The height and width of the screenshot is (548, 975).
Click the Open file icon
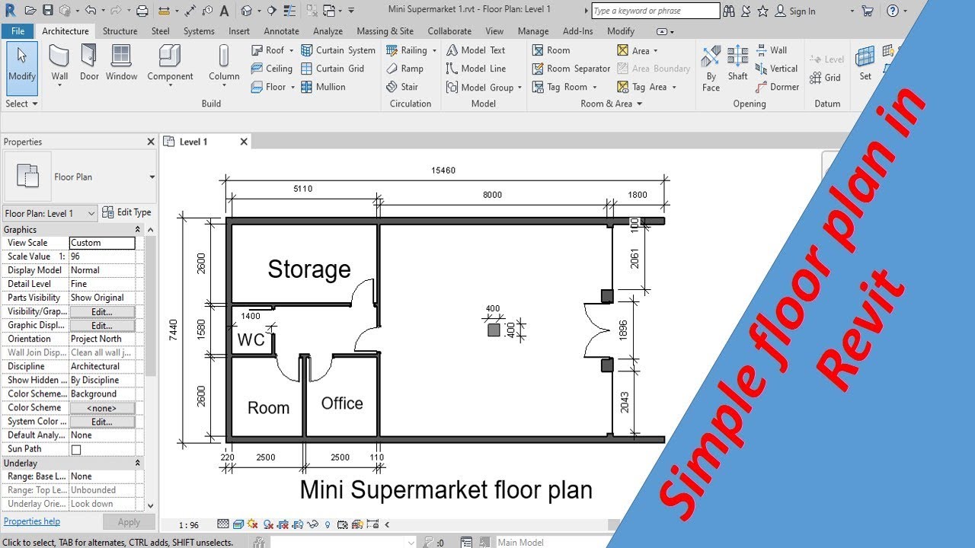[x=30, y=11]
